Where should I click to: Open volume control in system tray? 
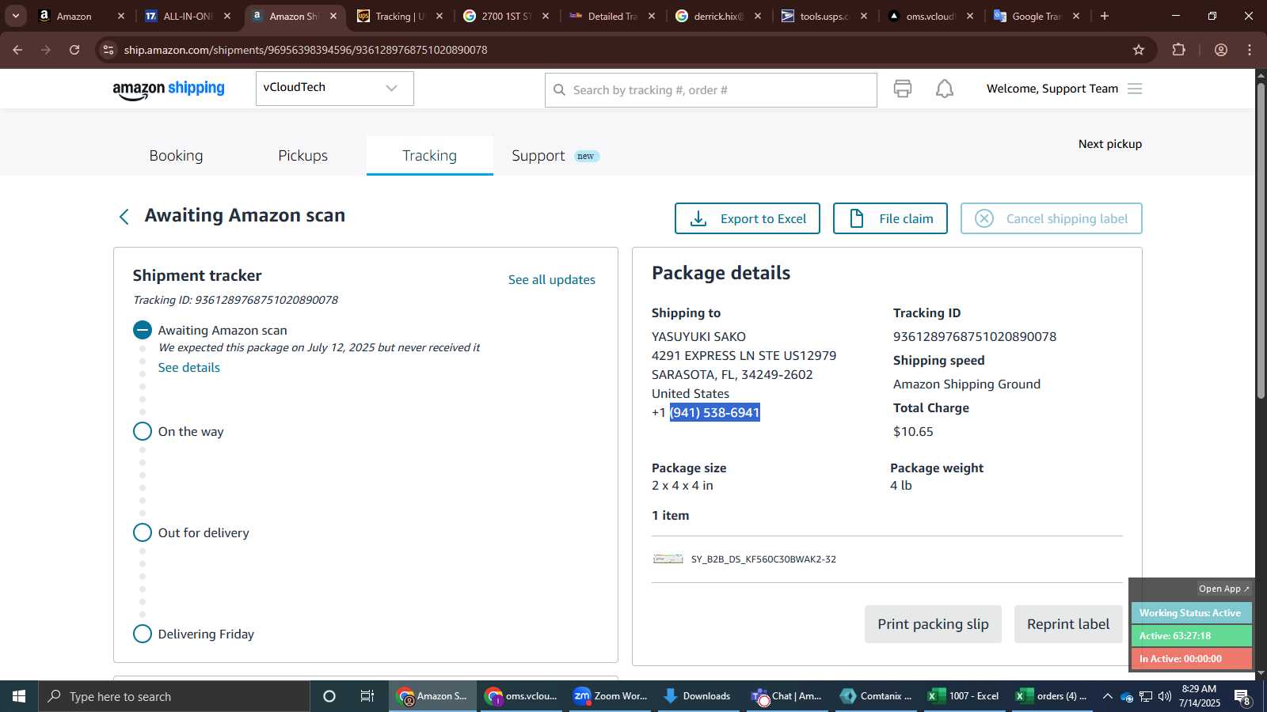click(x=1164, y=696)
